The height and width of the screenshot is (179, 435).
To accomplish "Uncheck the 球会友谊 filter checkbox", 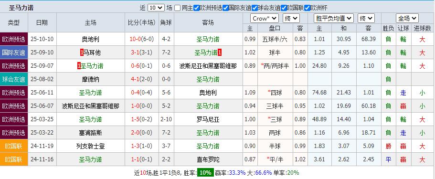I will click(x=255, y=8).
